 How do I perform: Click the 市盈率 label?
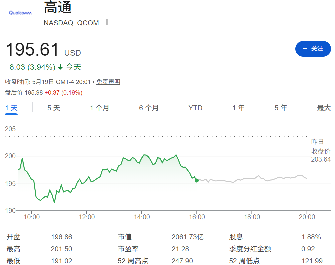pyautogui.click(x=128, y=249)
